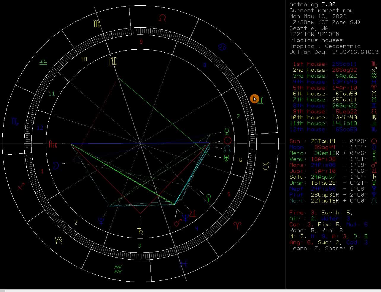Viewport: 381px width, 292px height.
Task: Click house number 8 in the wheel
Action: (x=204, y=65)
